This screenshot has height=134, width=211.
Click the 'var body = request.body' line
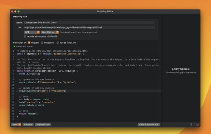click(34, 99)
